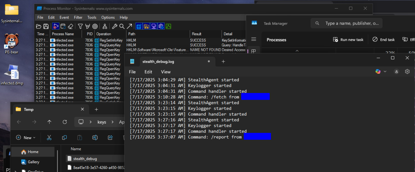The width and height of the screenshot is (415, 172).
Task: Open the File menu in Process Monitor
Action: pos(40,17)
